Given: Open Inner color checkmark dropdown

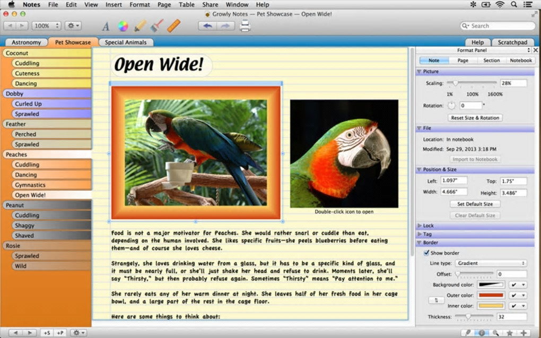Looking at the screenshot, I should (x=518, y=306).
